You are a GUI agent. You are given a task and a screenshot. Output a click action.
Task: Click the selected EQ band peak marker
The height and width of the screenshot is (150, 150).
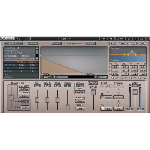coord(132,51)
